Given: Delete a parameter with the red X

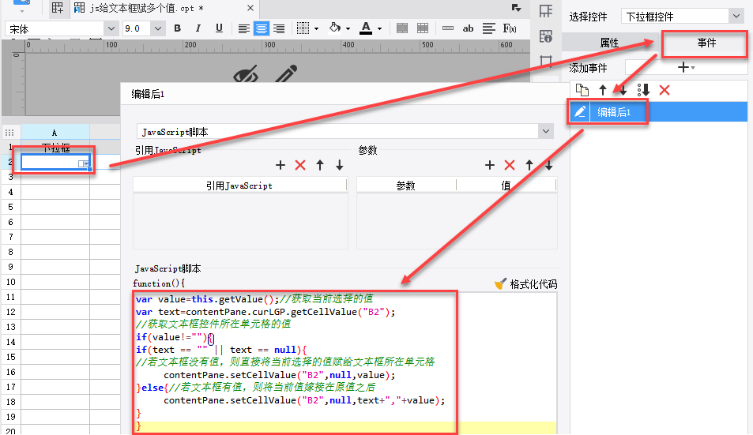Looking at the screenshot, I should click(510, 166).
